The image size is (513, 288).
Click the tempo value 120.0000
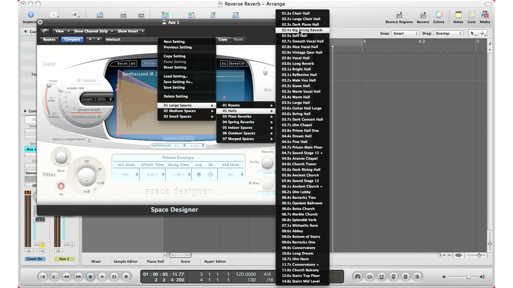click(246, 274)
